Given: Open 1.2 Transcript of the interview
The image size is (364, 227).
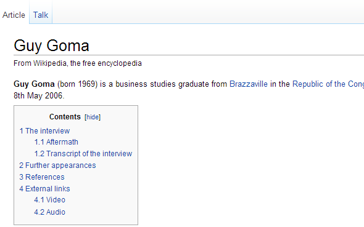Looking at the screenshot, I should 83,154.
